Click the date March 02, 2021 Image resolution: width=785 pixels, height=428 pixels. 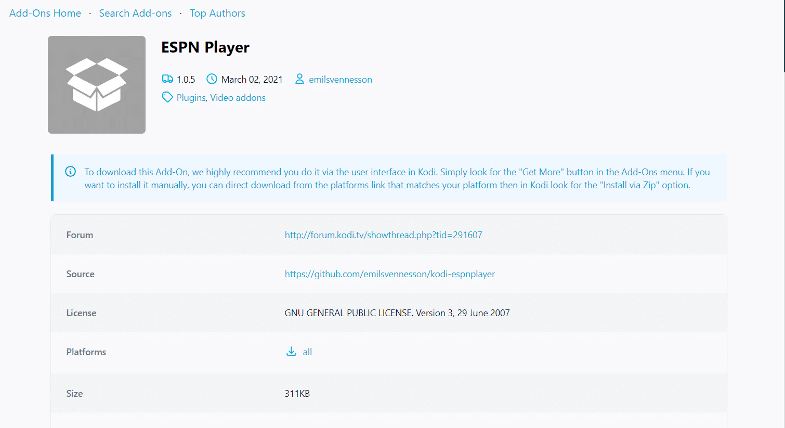252,80
